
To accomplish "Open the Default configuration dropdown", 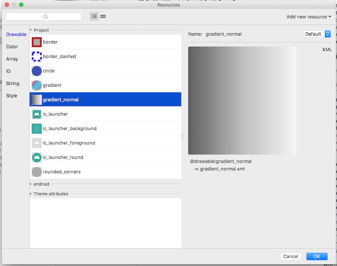I will (317, 34).
